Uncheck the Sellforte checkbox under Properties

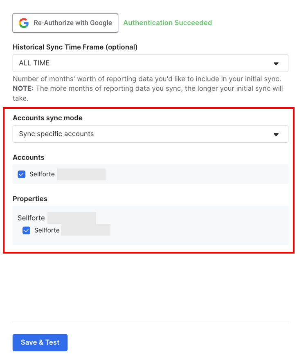pos(27,230)
